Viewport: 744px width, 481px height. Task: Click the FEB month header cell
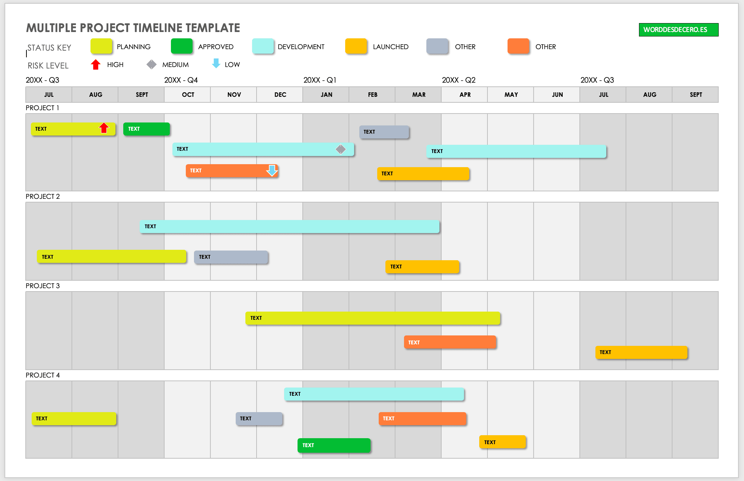tap(372, 95)
